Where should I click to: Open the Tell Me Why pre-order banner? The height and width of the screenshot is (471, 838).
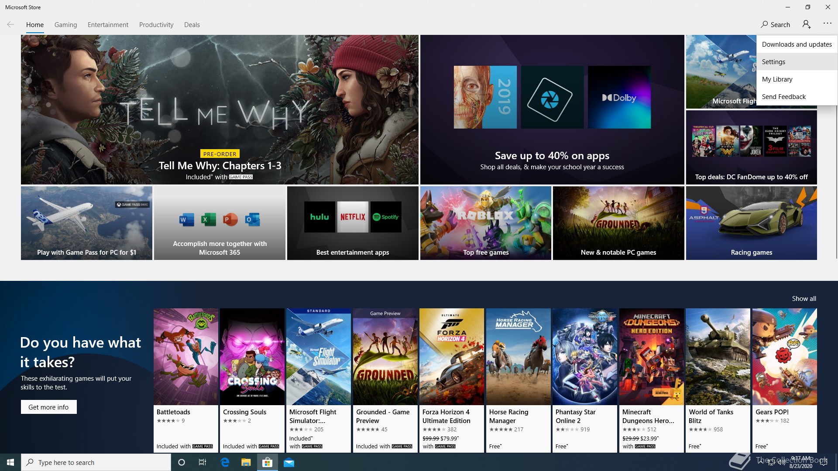pyautogui.click(x=220, y=109)
